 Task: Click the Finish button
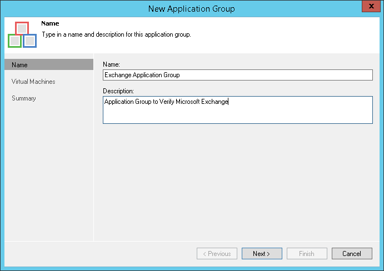307,254
